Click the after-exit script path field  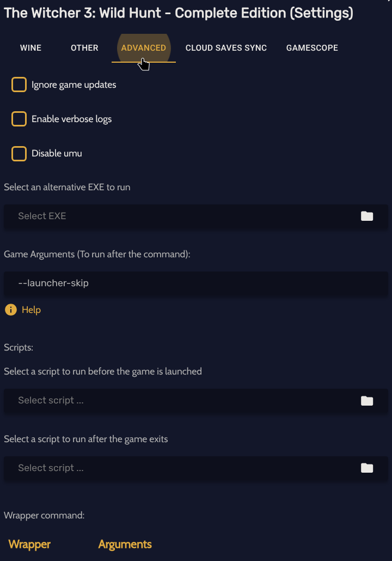(180, 468)
